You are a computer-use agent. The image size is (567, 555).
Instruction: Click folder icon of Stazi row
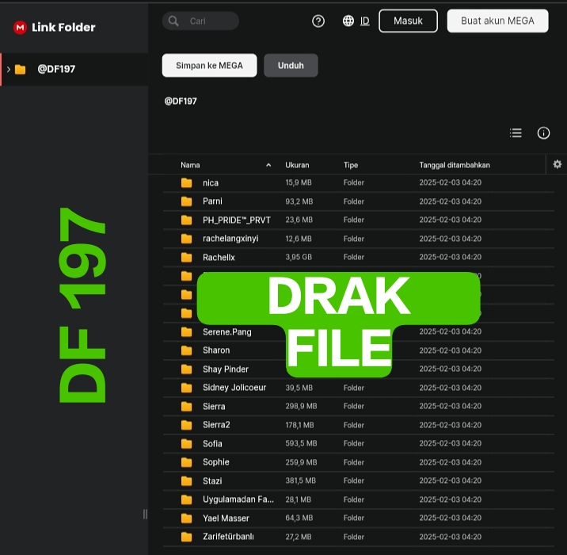(187, 480)
